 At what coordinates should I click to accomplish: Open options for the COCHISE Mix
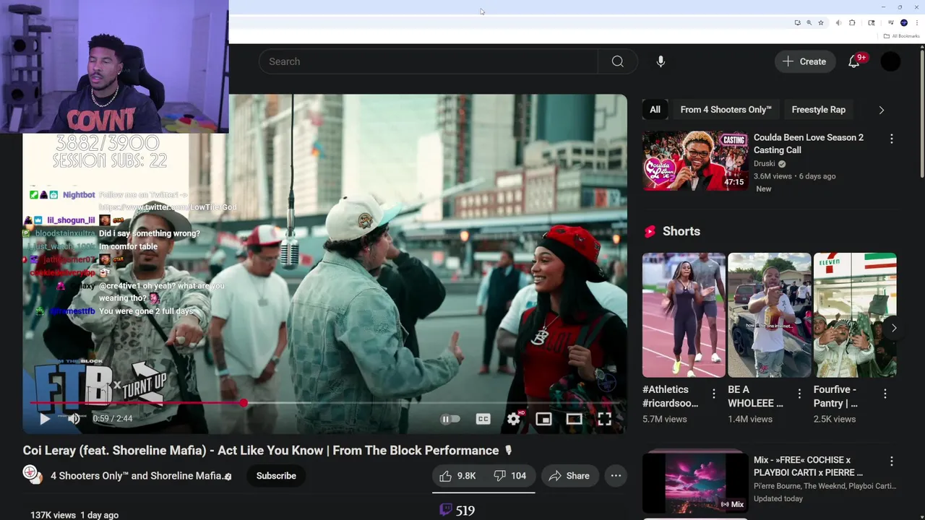891,461
